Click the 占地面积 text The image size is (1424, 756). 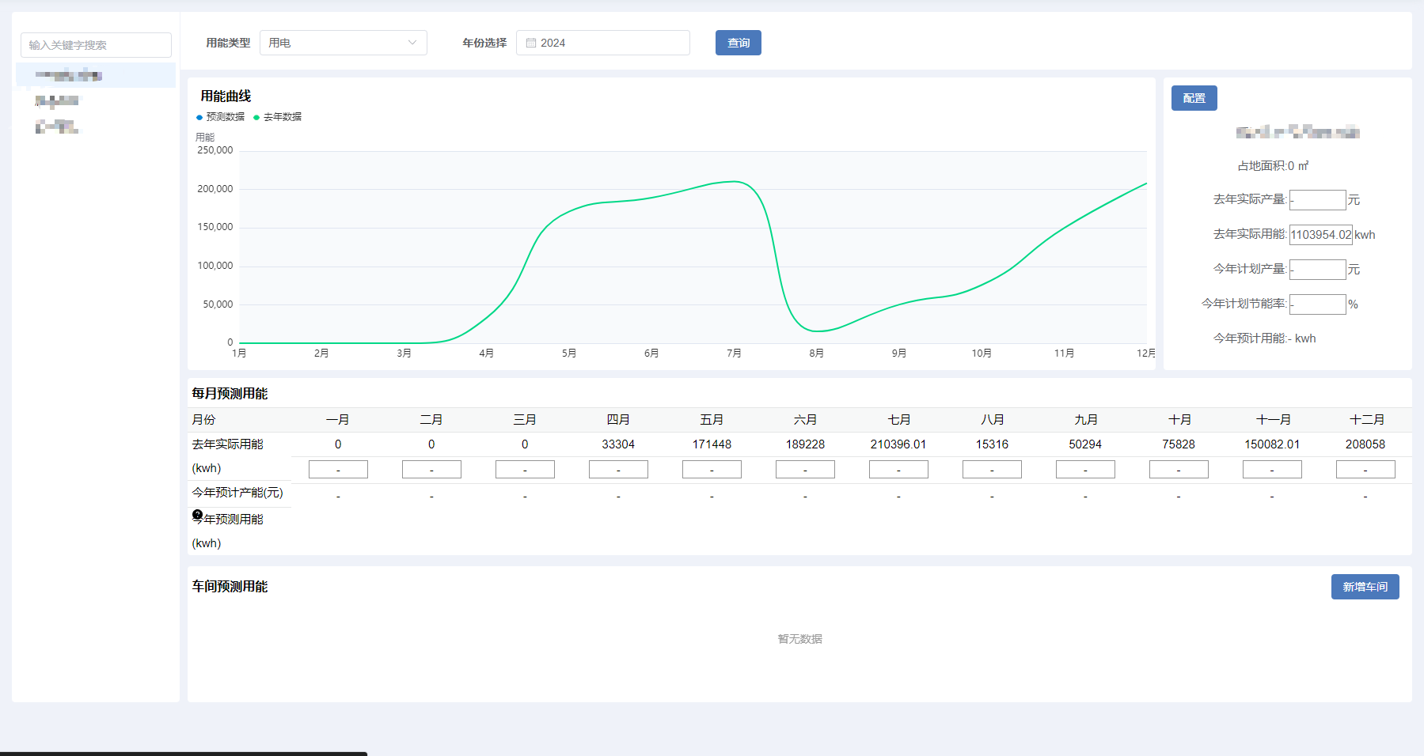coord(1273,166)
